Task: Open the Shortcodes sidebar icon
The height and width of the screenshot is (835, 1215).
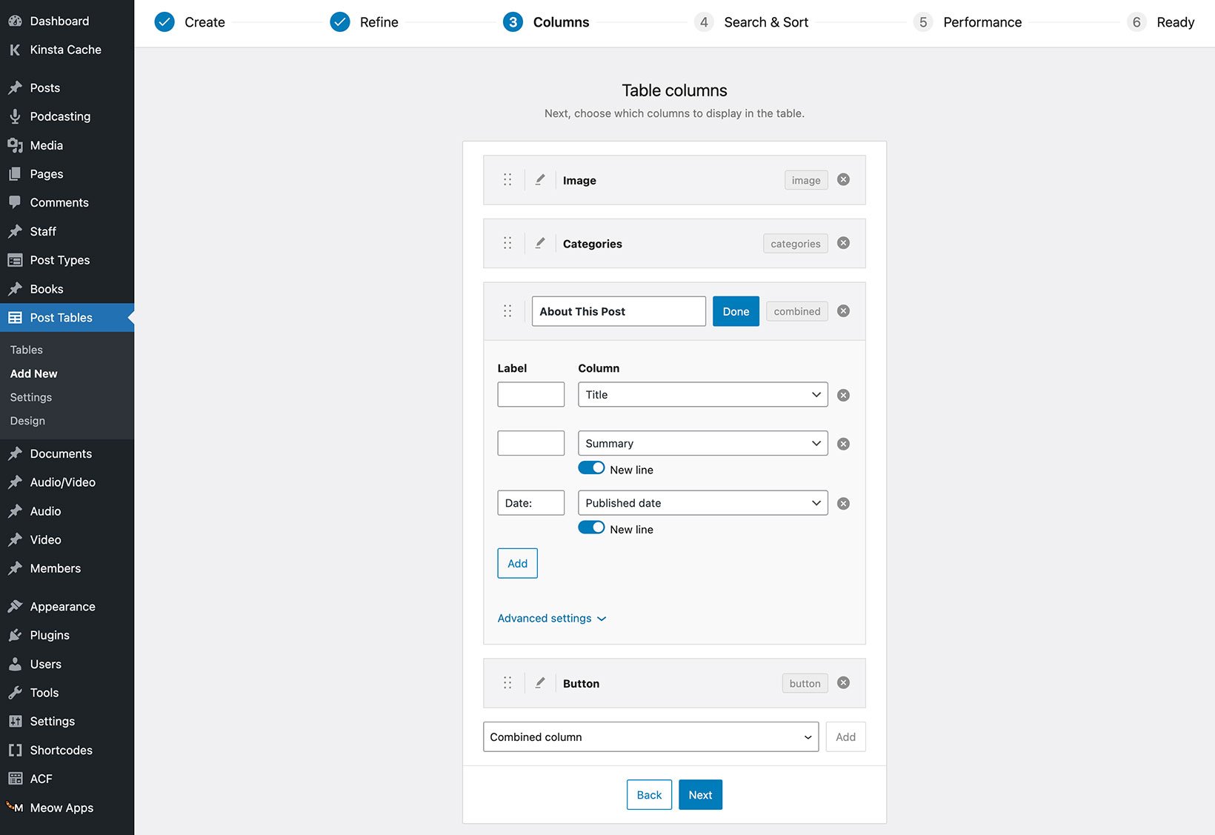Action: (16, 750)
